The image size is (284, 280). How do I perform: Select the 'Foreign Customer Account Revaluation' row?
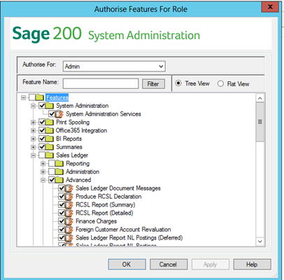(x=123, y=230)
